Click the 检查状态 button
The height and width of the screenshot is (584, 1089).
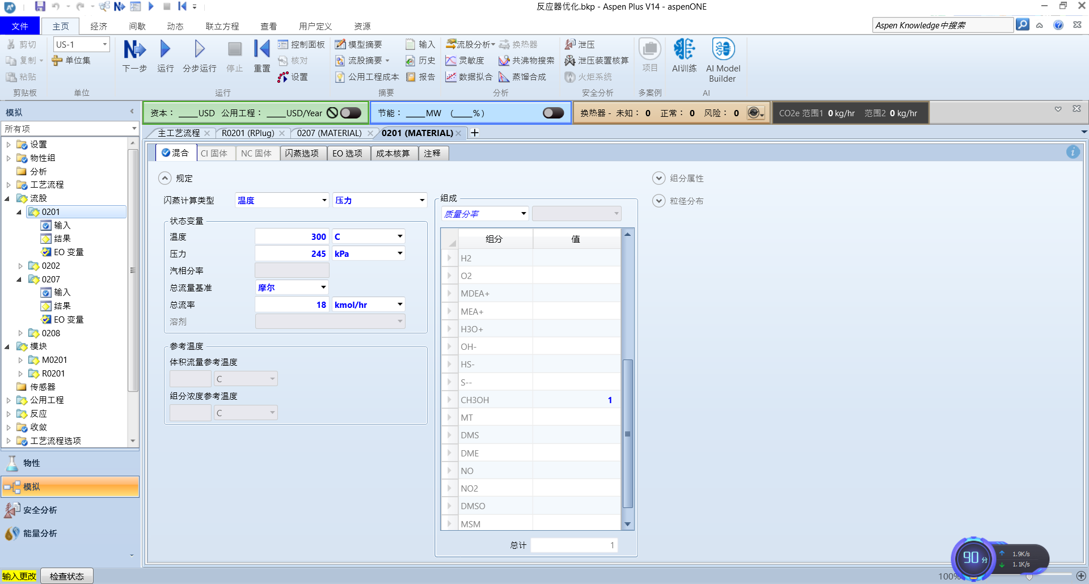pos(66,576)
